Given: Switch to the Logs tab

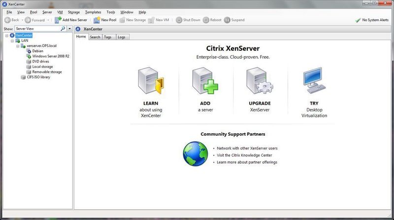Looking at the screenshot, I should (x=122, y=37).
